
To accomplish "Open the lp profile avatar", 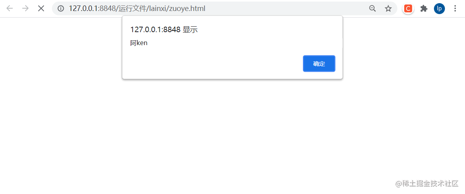I will [x=439, y=9].
